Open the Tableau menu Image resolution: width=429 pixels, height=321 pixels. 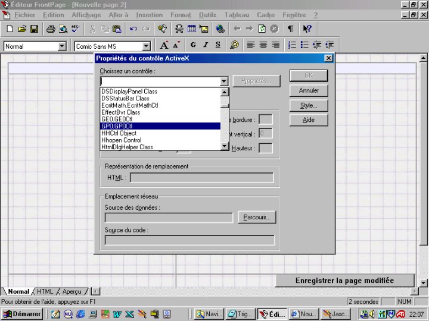[237, 15]
